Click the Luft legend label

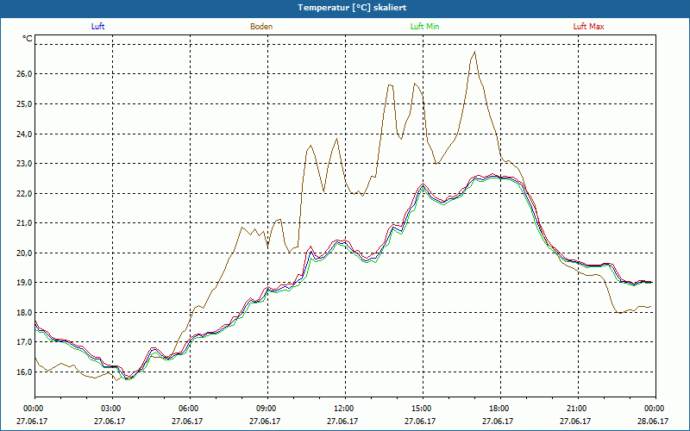click(97, 27)
